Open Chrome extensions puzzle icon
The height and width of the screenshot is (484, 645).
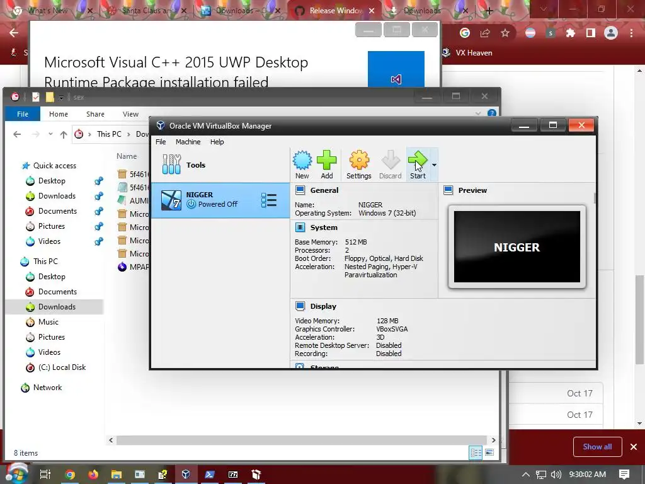(570, 33)
